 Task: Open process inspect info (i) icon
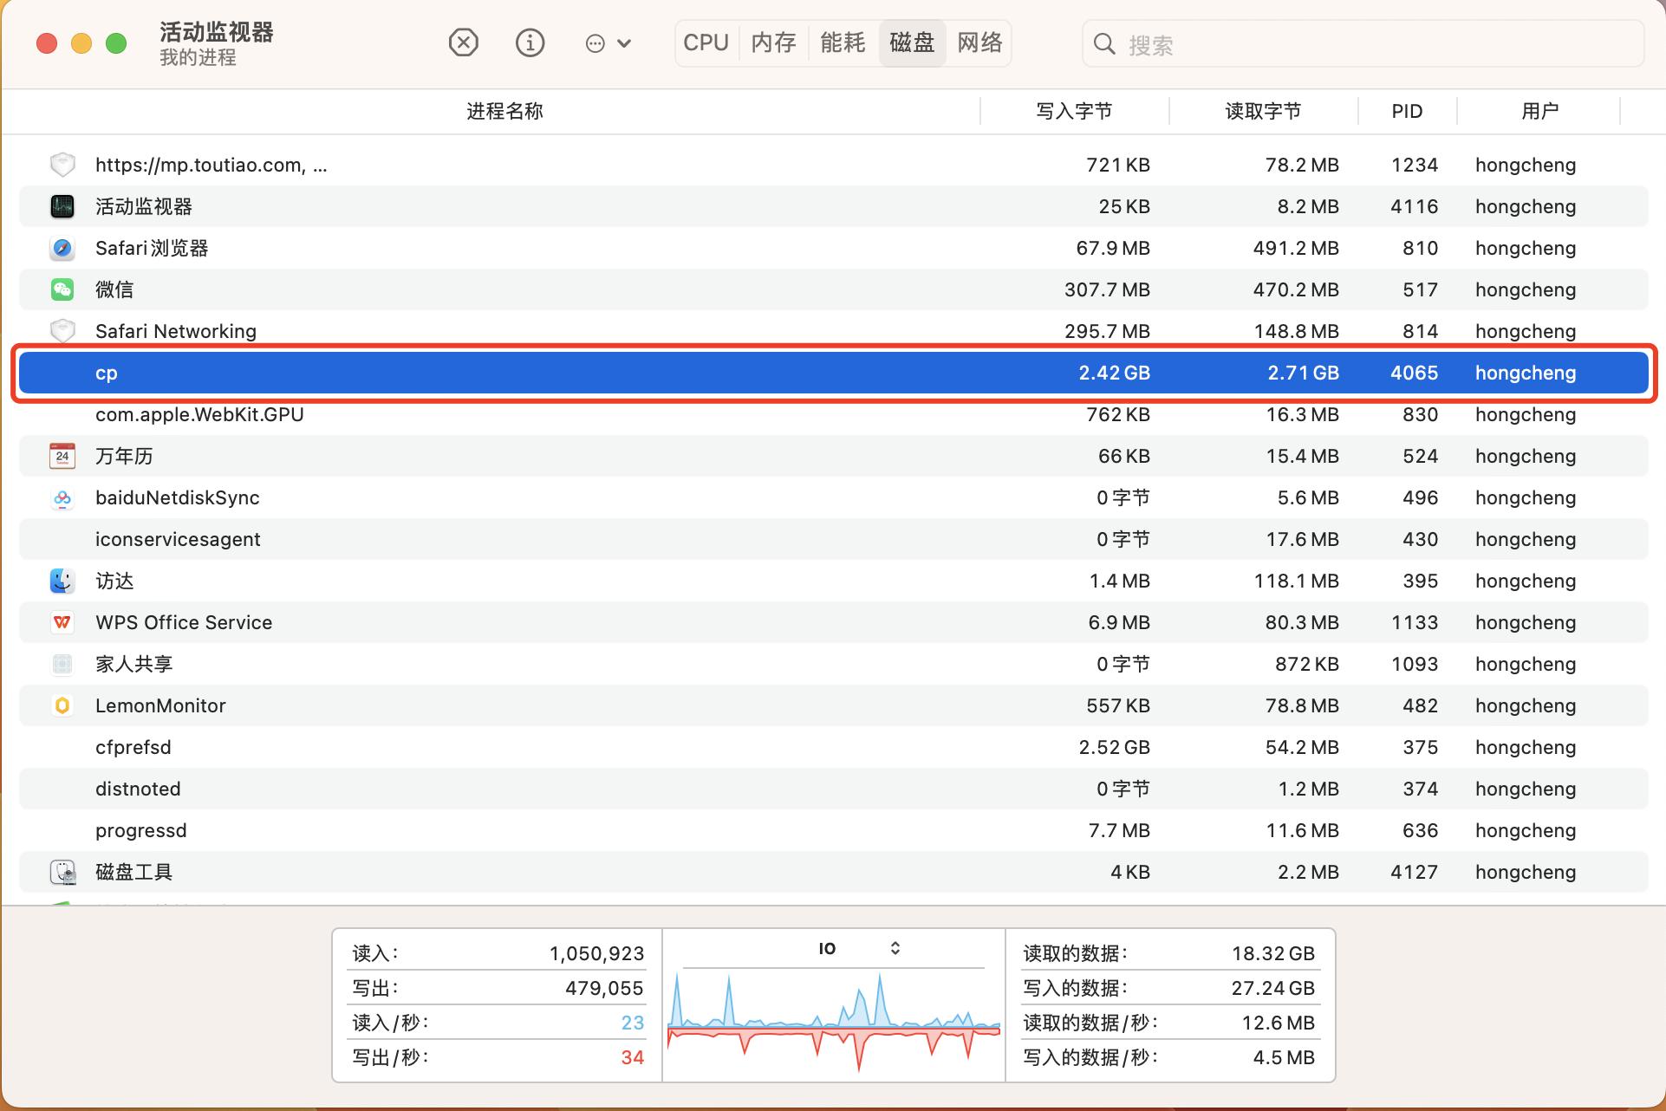click(530, 42)
